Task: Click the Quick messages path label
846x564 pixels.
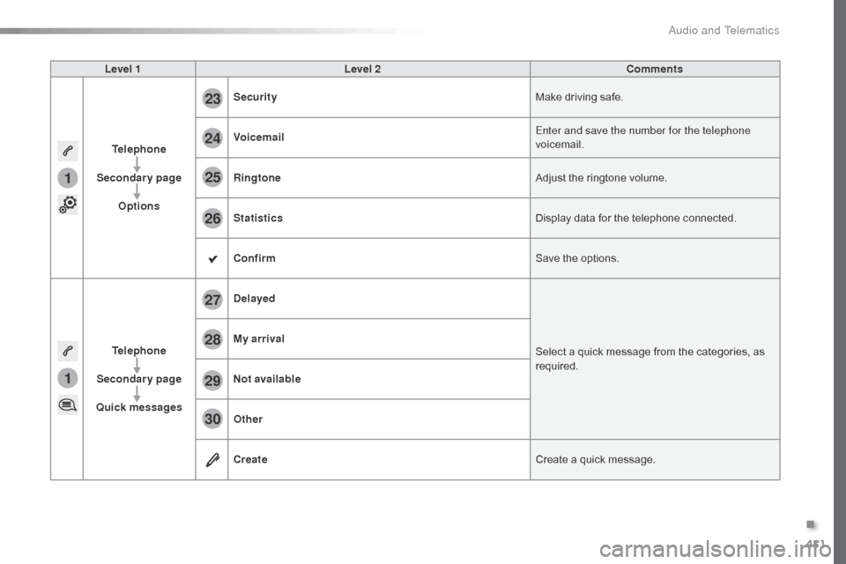Action: pyautogui.click(x=139, y=407)
